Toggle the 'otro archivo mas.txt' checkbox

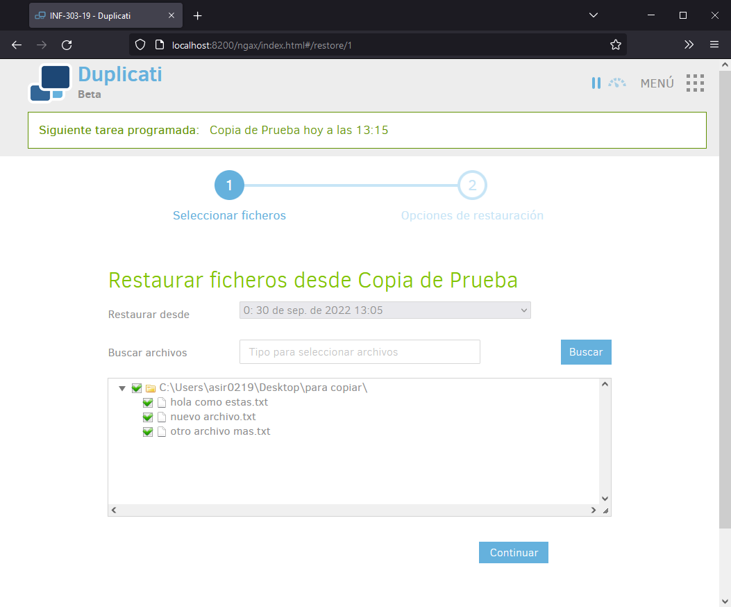pyautogui.click(x=148, y=432)
